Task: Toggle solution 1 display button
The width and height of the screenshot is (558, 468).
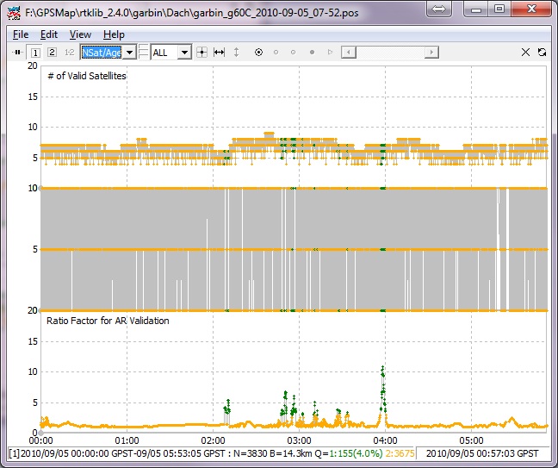Action: pos(35,53)
